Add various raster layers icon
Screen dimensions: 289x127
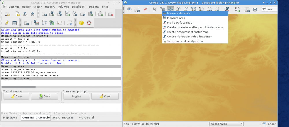click(60, 14)
